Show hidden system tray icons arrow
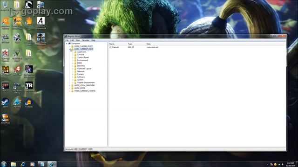Screen dimensions: 298x167 [x=268, y=164]
